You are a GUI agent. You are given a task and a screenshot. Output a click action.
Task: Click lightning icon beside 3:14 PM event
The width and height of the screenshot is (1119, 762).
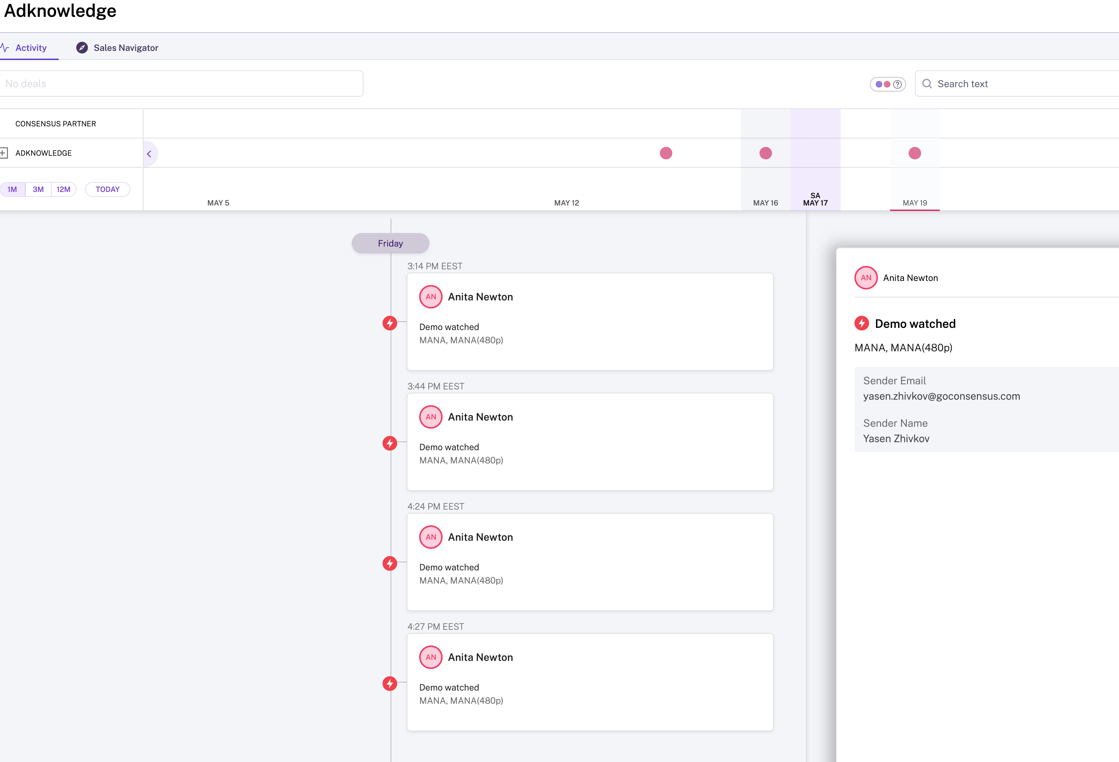[389, 323]
